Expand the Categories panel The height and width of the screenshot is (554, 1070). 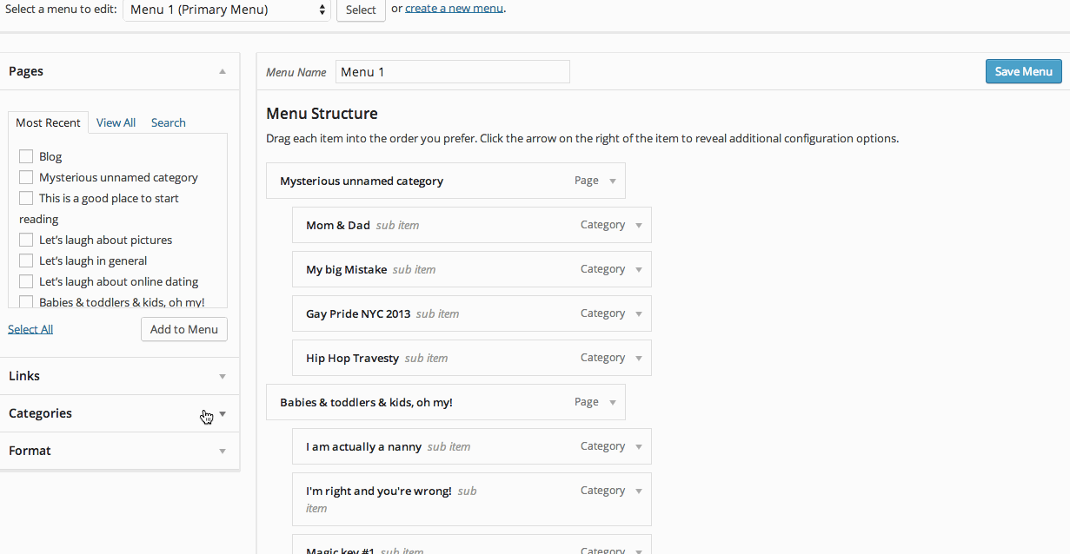[x=223, y=414]
